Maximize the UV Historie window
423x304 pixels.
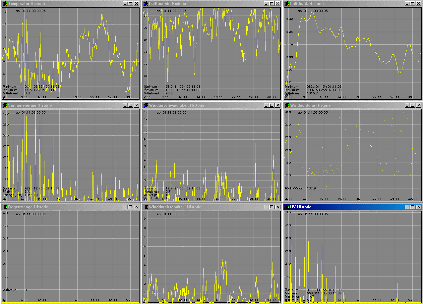[x=413, y=207]
